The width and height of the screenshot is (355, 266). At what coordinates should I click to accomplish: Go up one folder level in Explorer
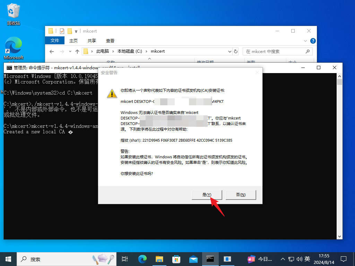(x=77, y=51)
